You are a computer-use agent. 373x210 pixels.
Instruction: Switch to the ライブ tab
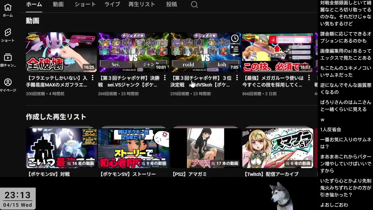coord(112,4)
